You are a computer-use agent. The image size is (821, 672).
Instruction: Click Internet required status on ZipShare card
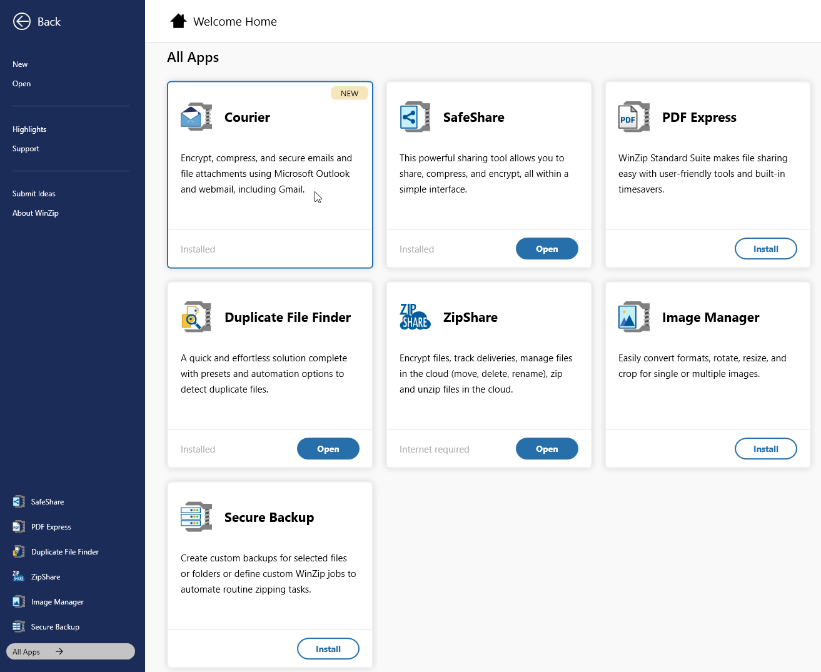[x=434, y=449]
